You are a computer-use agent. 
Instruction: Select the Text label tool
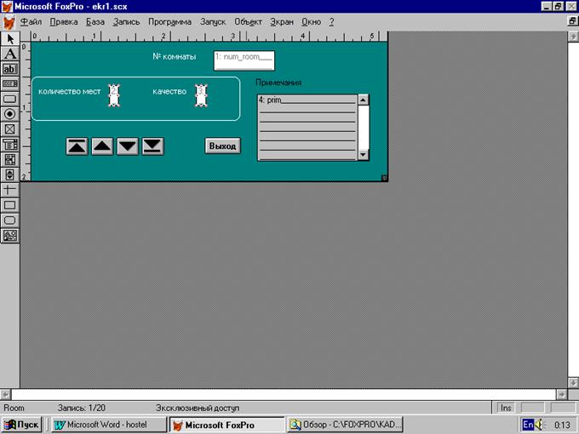[x=9, y=53]
